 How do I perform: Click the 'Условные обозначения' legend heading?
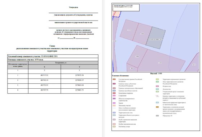pos(121,76)
